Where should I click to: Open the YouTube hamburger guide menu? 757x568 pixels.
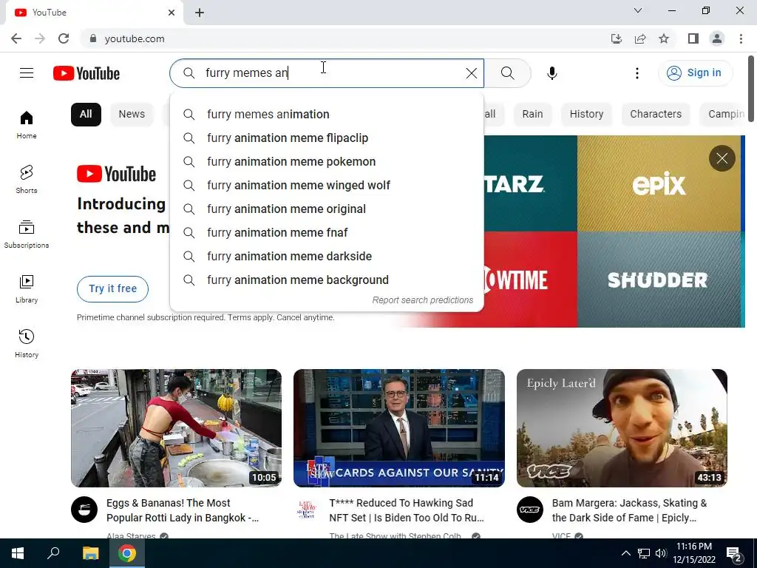(27, 73)
